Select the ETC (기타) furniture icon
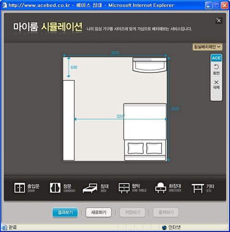The height and width of the screenshot is (232, 230). 198,188
